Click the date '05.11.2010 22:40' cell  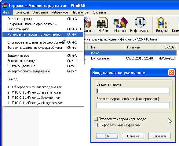point(139,58)
